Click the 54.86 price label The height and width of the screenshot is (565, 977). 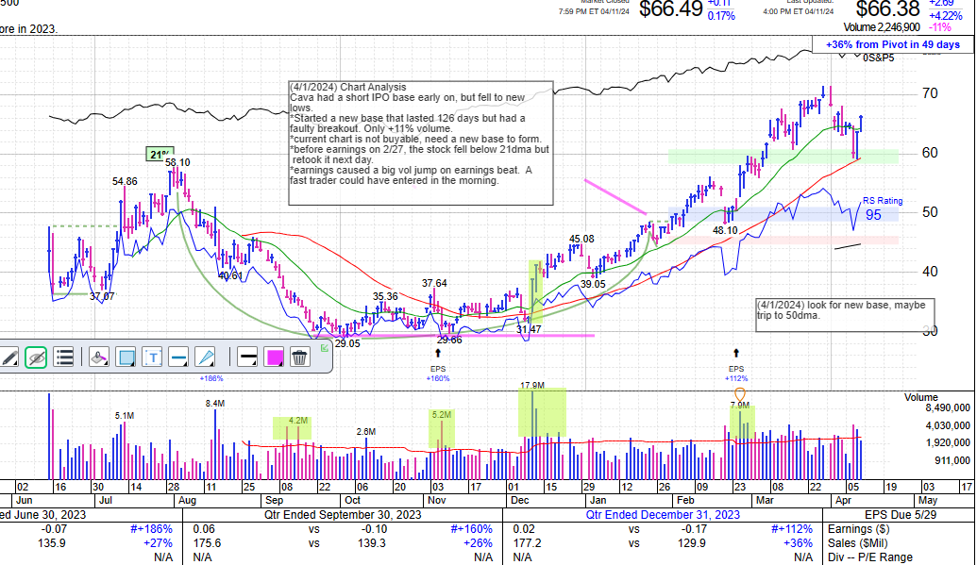(125, 182)
